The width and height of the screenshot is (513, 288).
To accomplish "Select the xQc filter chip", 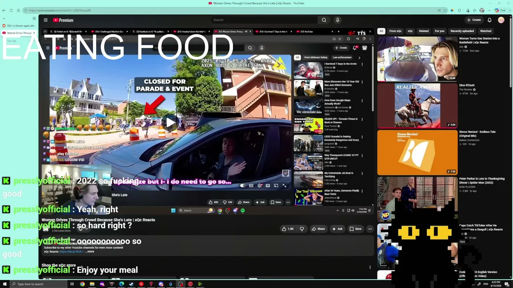I will click(410, 31).
